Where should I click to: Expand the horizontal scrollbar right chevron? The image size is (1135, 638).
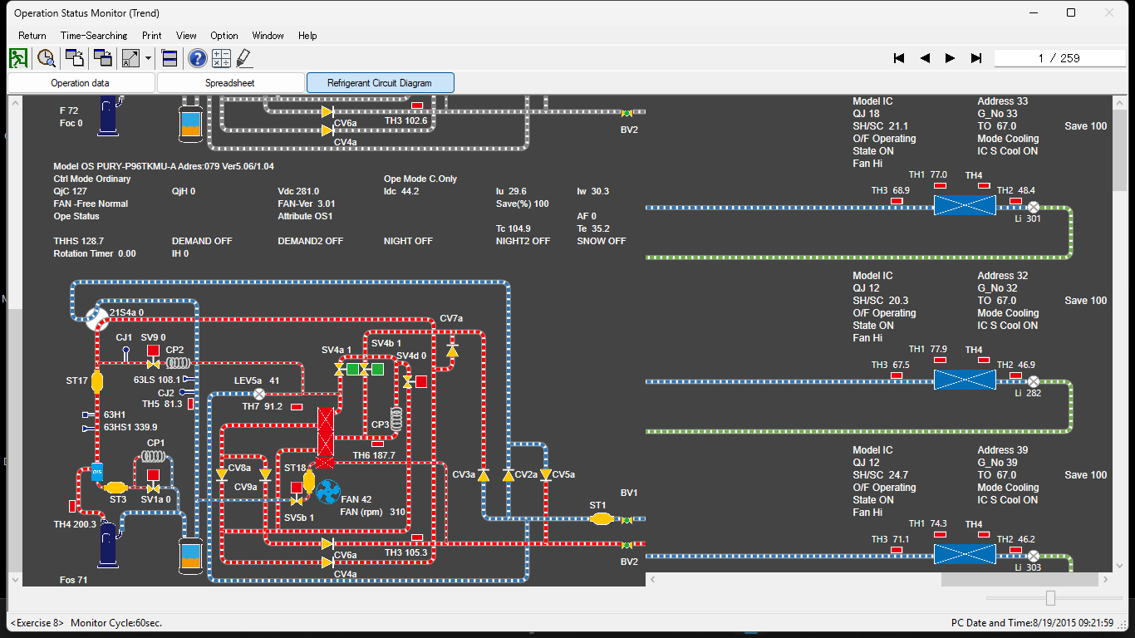(x=1105, y=579)
